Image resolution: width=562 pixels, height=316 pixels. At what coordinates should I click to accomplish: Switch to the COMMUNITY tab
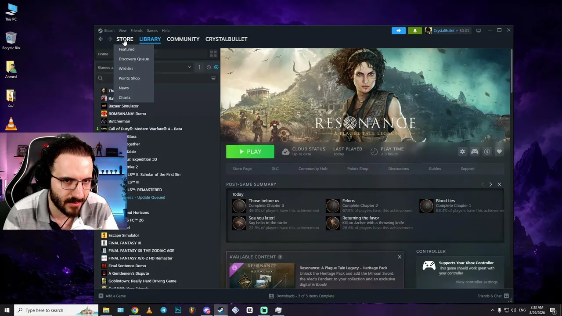click(x=183, y=39)
